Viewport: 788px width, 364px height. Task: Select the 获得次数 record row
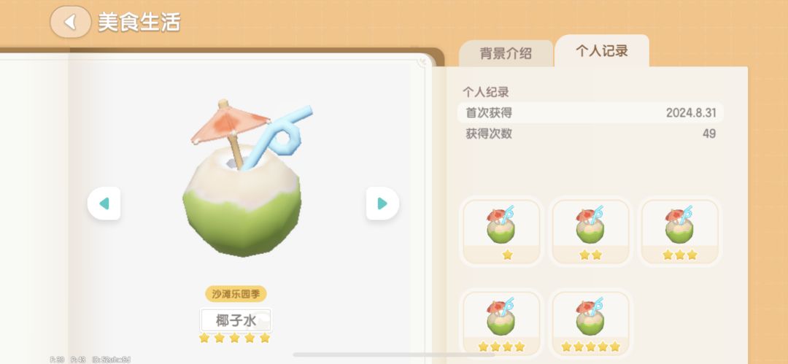(590, 133)
